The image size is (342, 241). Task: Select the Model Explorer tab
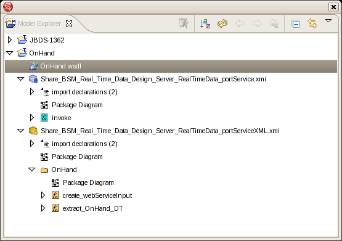[x=39, y=23]
